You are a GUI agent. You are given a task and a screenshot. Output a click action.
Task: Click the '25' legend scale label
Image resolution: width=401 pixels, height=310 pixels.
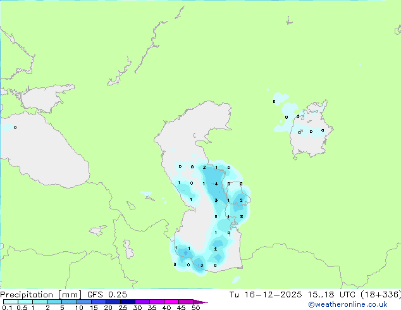click(123, 307)
